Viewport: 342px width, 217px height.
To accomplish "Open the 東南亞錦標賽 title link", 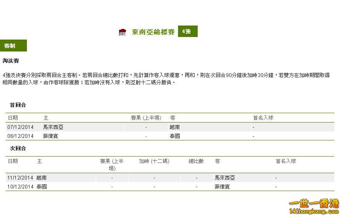I will [x=153, y=32].
